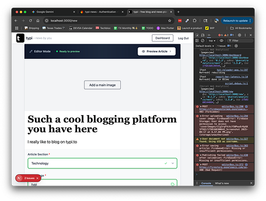
Task: Click the Preview Article button
Action: [x=156, y=51]
